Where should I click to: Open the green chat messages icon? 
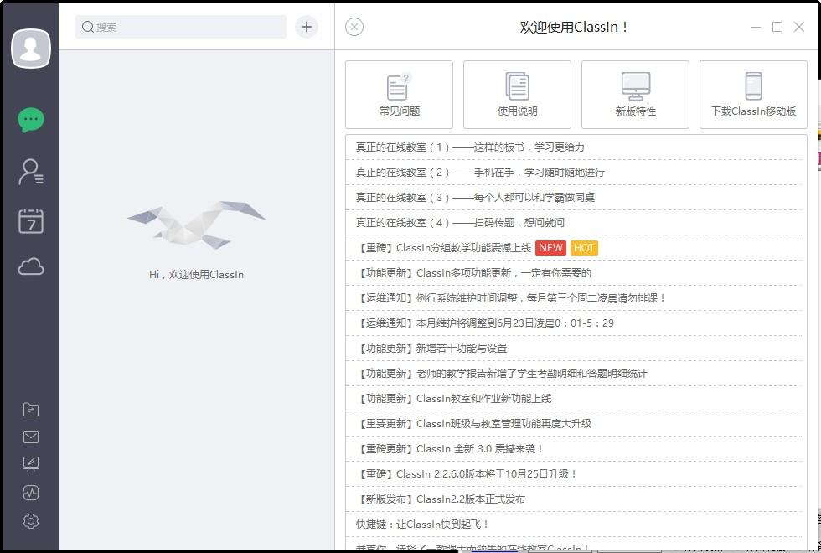(31, 120)
